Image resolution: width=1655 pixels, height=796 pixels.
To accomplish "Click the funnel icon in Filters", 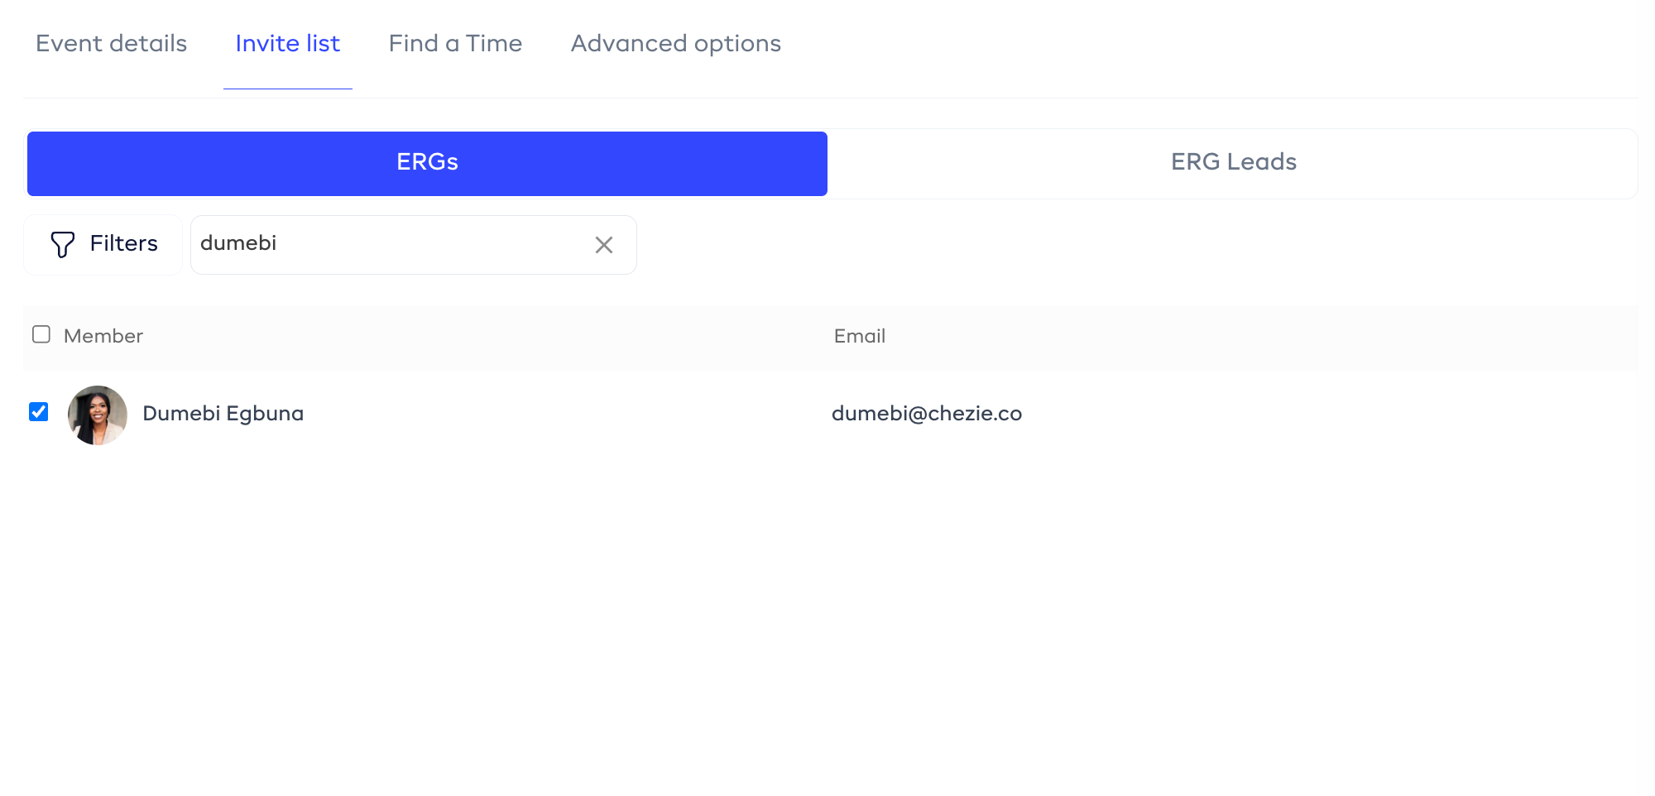I will click(x=63, y=244).
